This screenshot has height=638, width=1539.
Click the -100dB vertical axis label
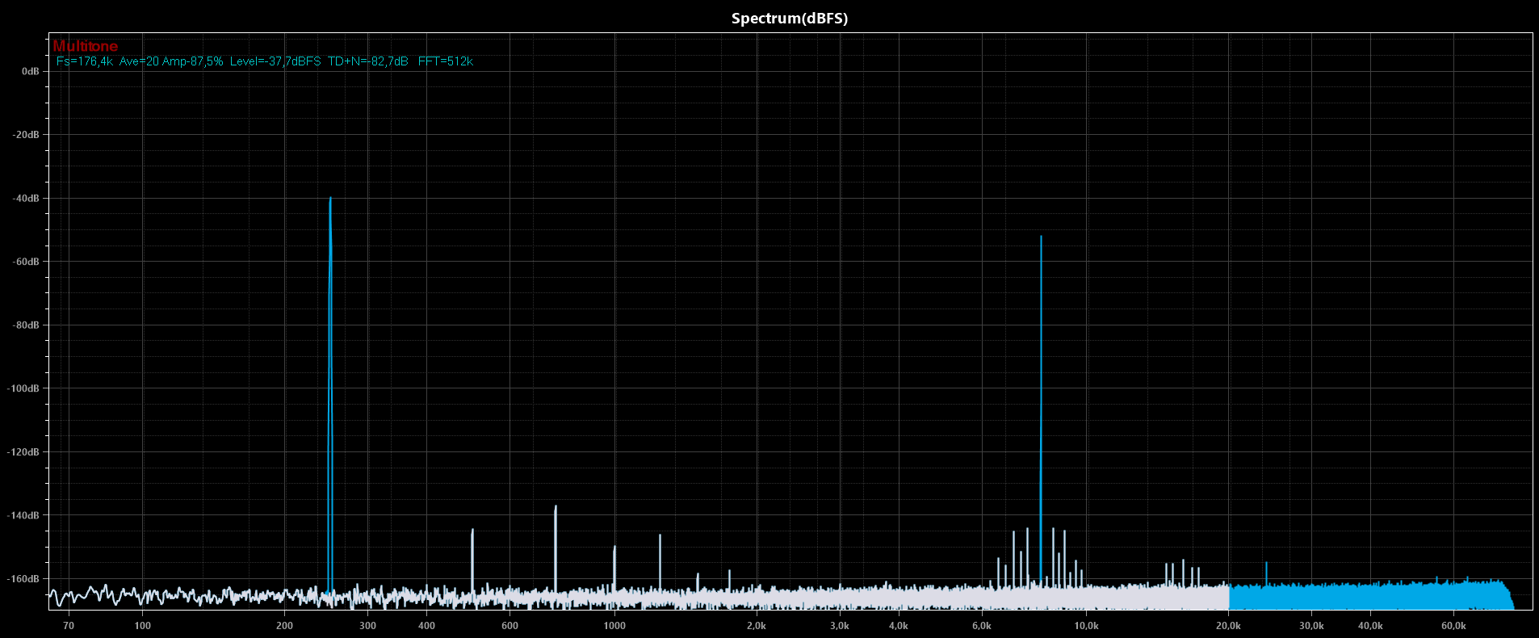click(x=23, y=388)
